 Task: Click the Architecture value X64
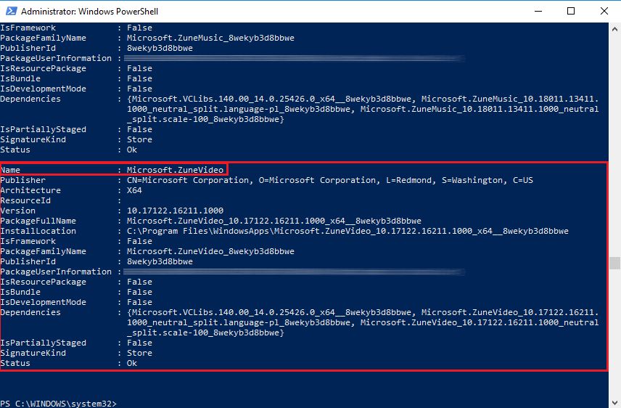(134, 190)
